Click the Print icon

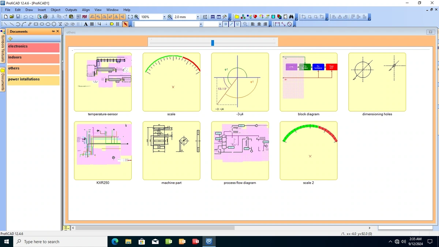click(x=45, y=17)
